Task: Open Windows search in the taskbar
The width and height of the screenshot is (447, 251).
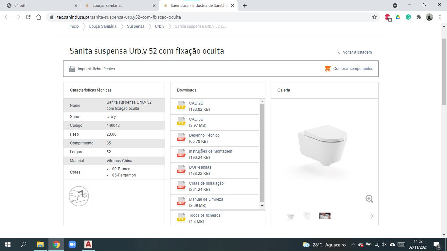Action: [x=24, y=244]
